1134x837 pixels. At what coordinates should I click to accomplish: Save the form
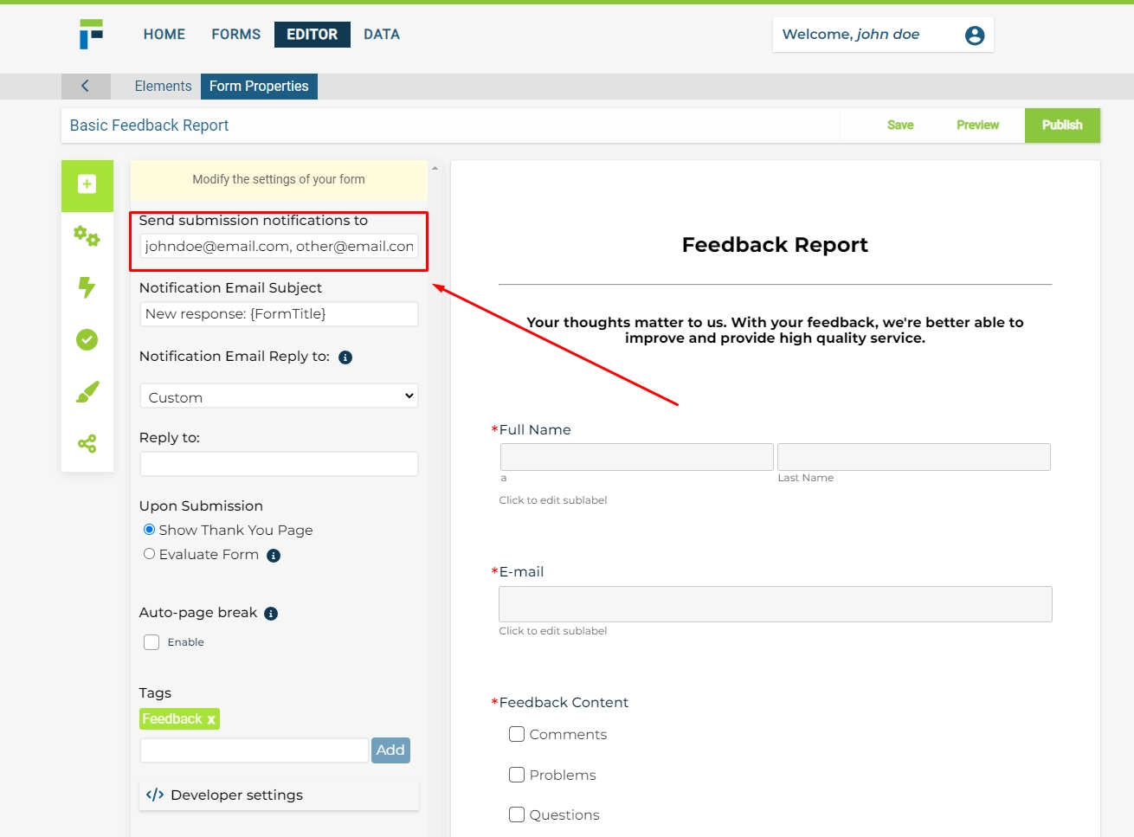pos(900,126)
